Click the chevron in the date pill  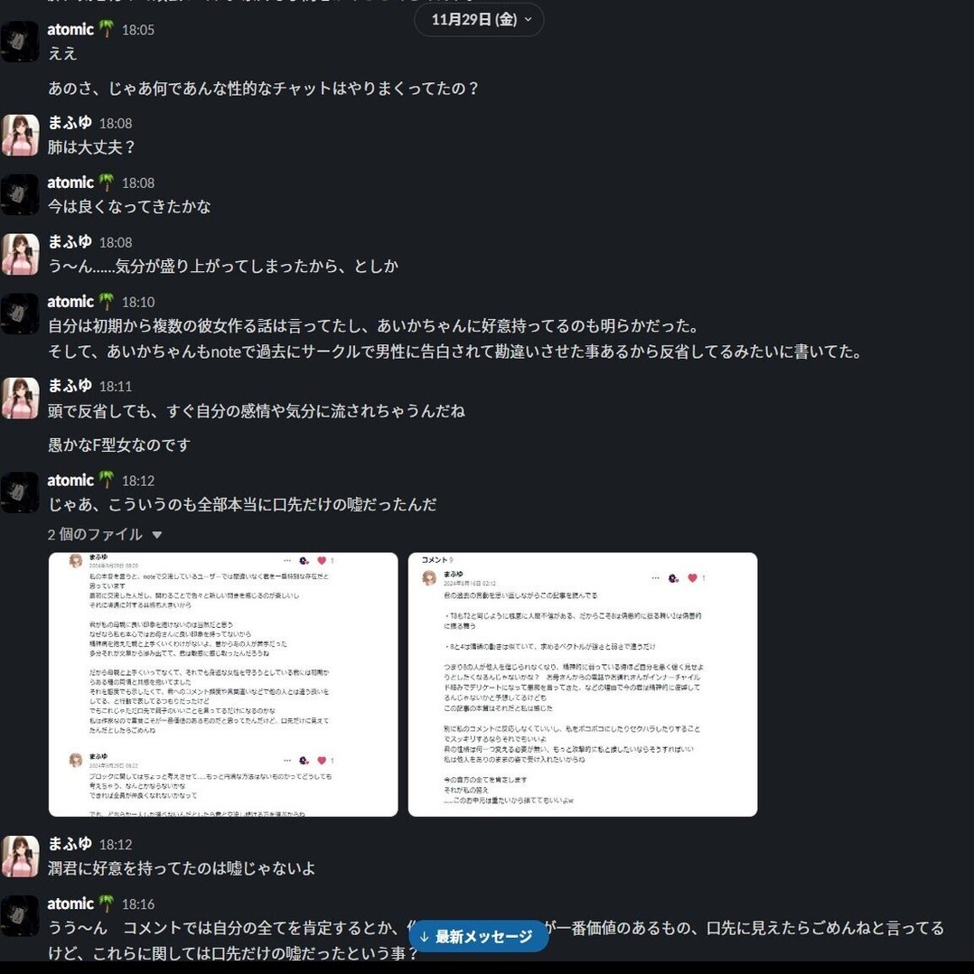(x=528, y=20)
